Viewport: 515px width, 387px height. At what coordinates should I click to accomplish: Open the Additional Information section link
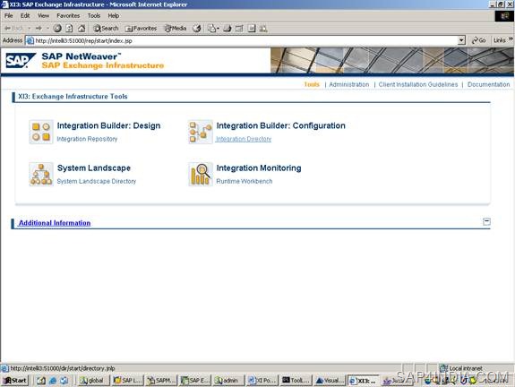(x=55, y=223)
